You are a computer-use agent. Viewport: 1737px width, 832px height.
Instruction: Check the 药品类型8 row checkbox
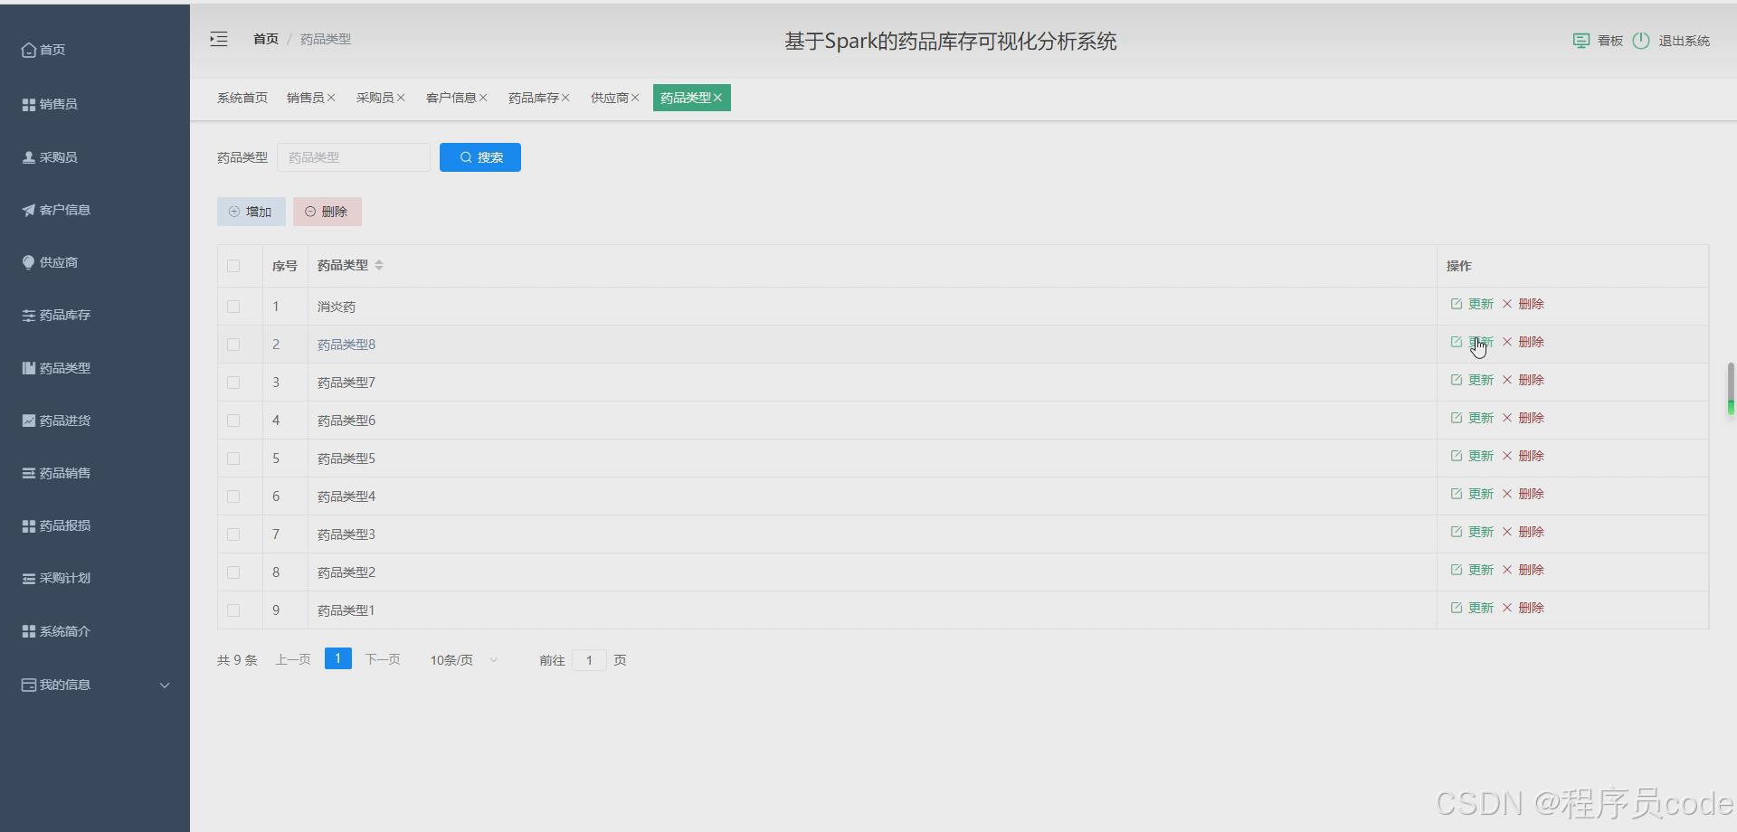click(x=233, y=345)
